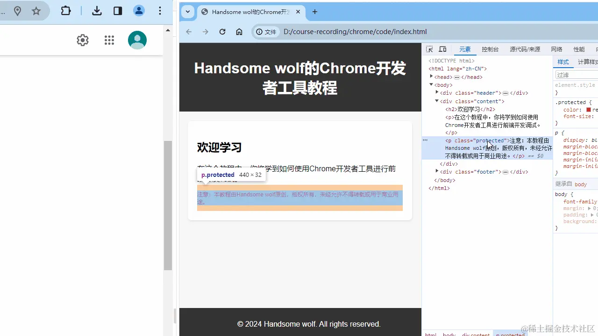This screenshot has width=598, height=336.
Task: Switch to the 元素 (Elements) tab
Action: coord(465,49)
